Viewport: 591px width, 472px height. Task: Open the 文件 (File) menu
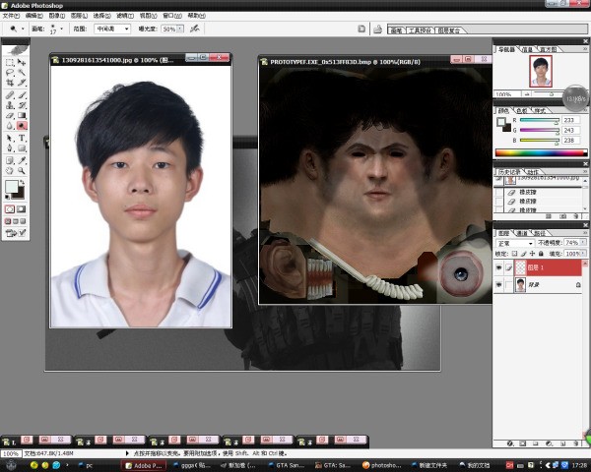[x=11, y=16]
